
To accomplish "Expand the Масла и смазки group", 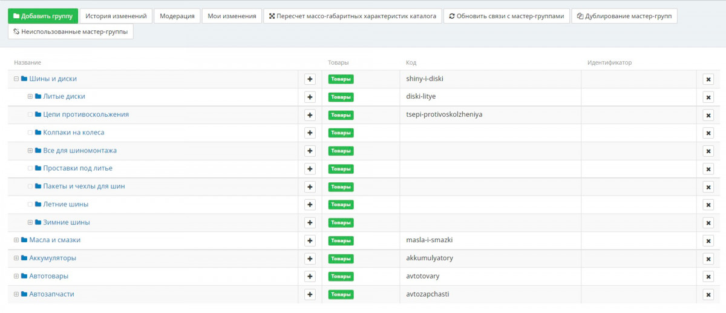I will [16, 240].
